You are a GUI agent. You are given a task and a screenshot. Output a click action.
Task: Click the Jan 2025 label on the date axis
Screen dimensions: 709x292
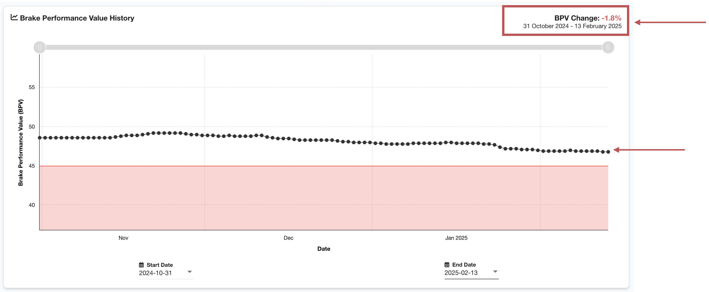click(x=456, y=238)
